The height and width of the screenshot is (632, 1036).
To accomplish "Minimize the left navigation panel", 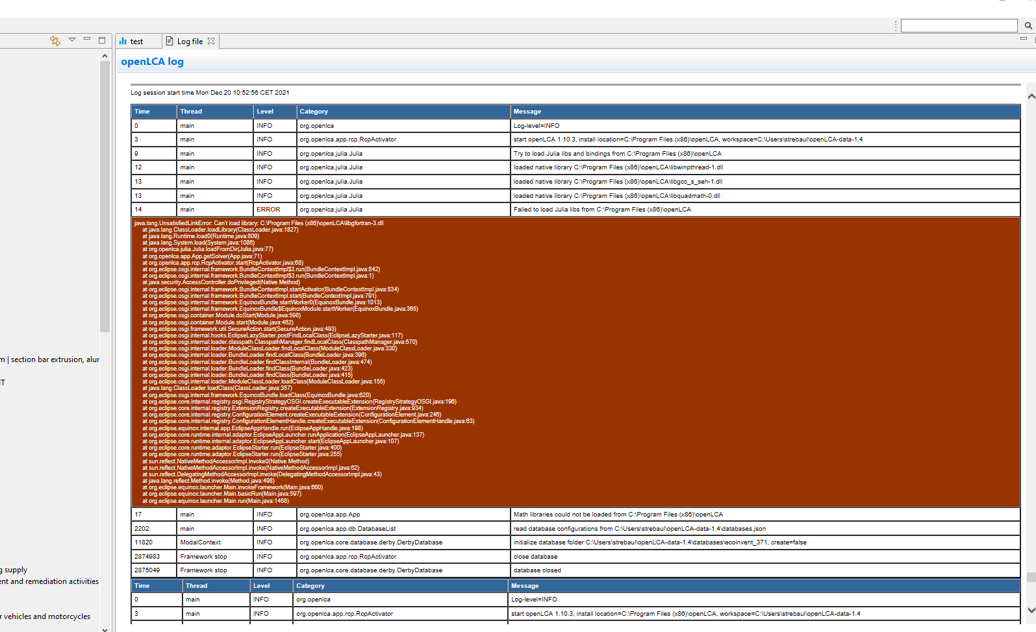I will pyautogui.click(x=87, y=40).
